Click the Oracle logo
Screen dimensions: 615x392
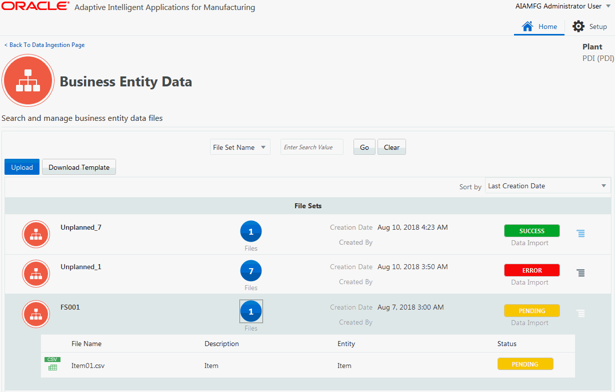(x=35, y=6)
